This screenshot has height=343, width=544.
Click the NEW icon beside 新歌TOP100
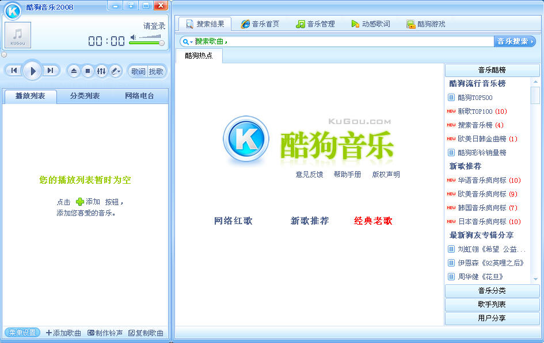451,111
